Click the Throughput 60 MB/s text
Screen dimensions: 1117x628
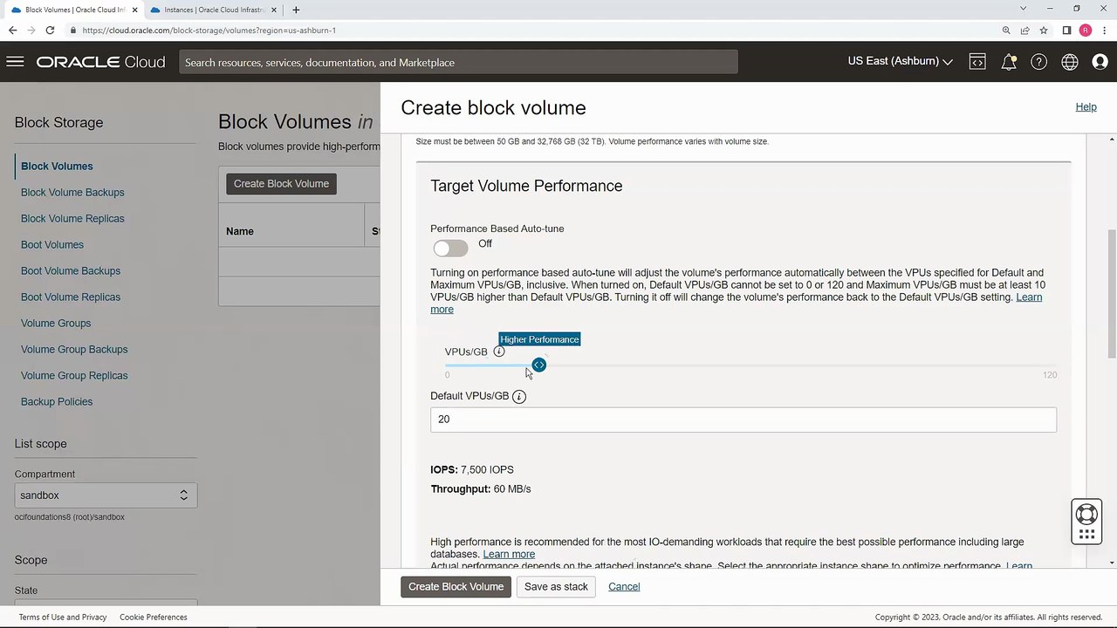[481, 489]
